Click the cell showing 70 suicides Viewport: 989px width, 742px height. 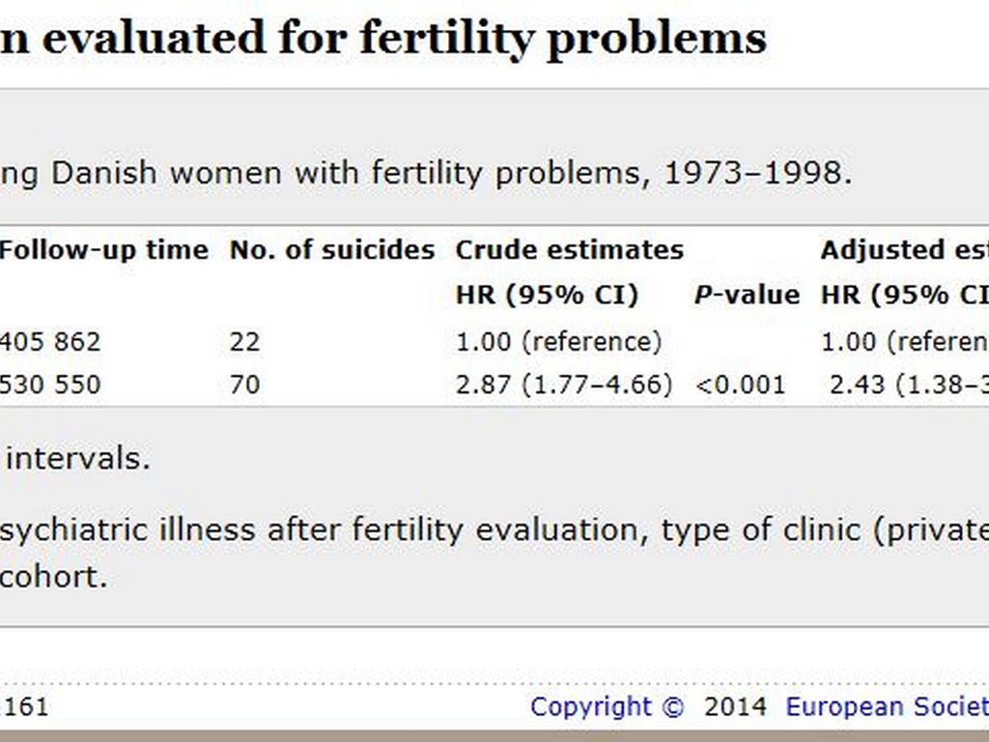point(245,385)
